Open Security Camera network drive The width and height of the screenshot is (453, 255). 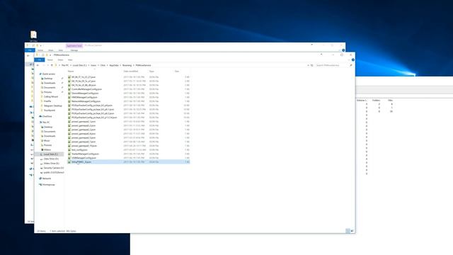(54, 168)
